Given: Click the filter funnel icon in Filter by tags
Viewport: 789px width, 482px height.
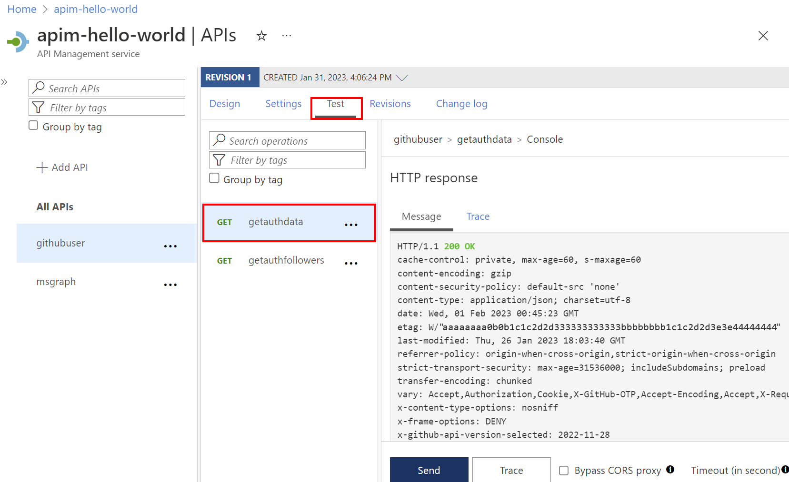Looking at the screenshot, I should (x=38, y=107).
